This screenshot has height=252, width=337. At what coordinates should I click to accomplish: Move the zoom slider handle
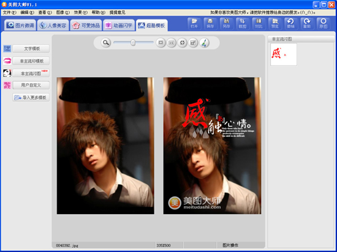133,43
